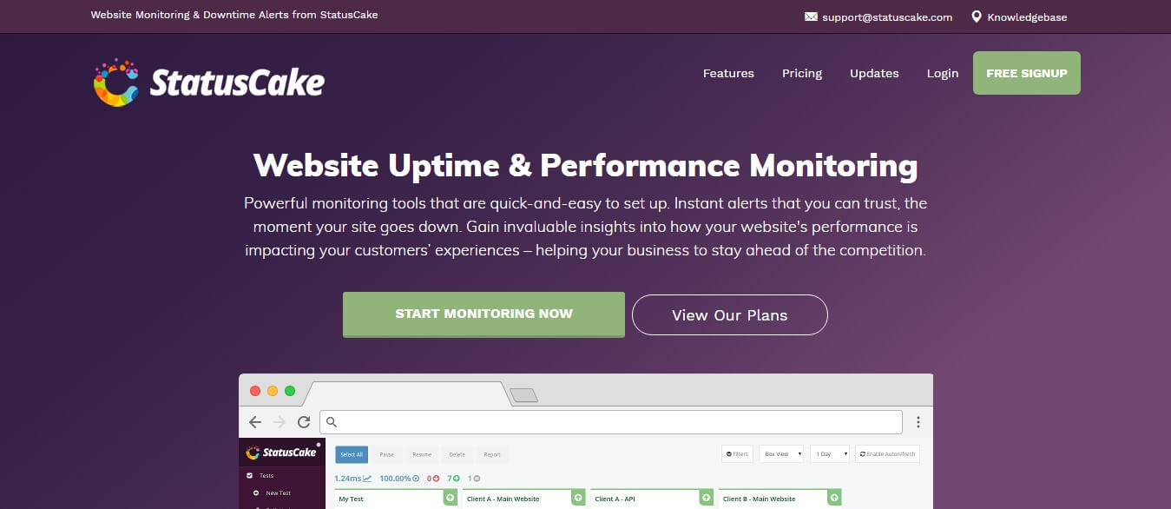The height and width of the screenshot is (509, 1171).
Task: Click 'Client B - Main Website' card title
Action: pyautogui.click(x=759, y=499)
